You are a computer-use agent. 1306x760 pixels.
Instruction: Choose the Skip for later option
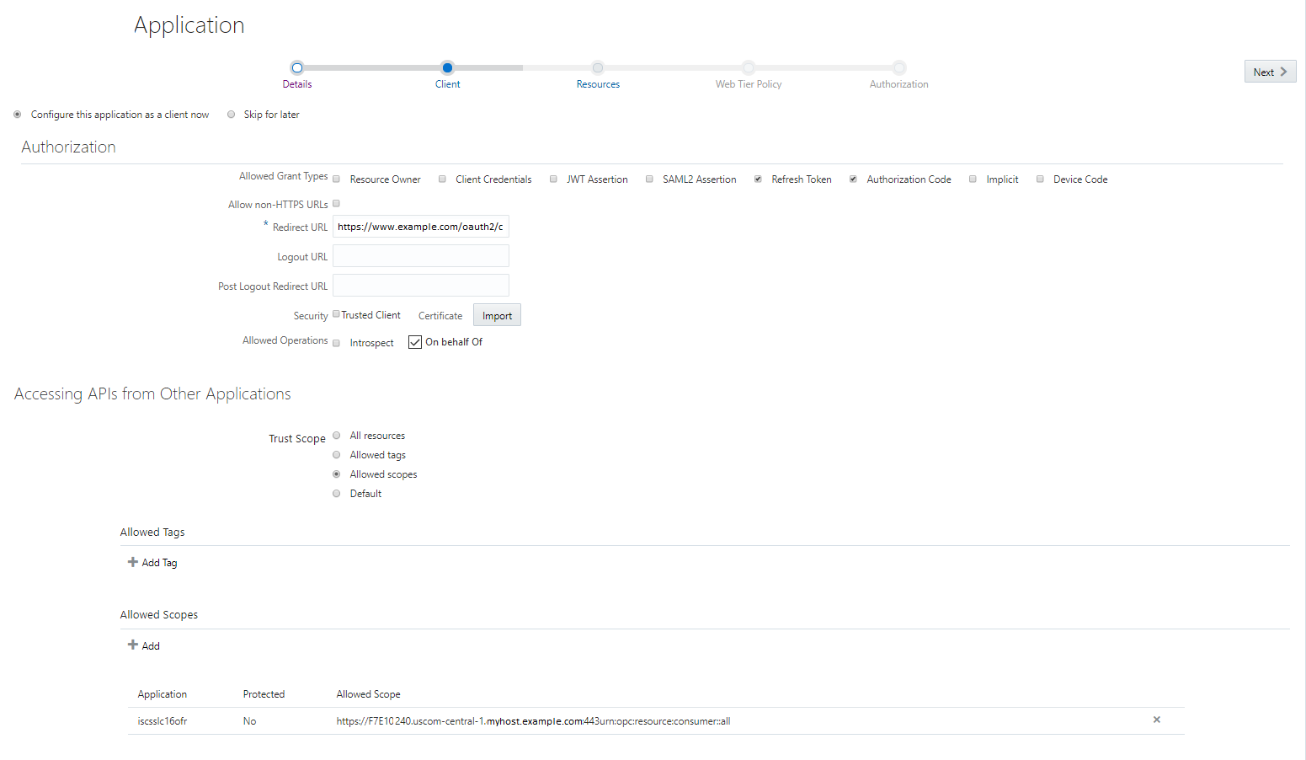pos(231,114)
